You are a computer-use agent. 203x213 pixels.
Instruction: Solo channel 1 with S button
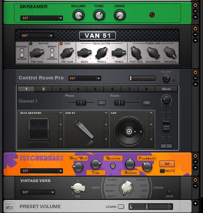(169, 146)
